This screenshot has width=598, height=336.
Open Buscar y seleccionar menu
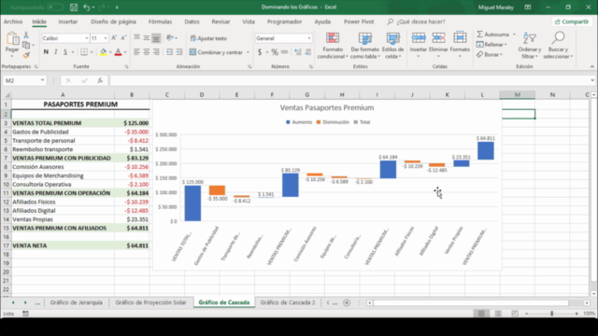tap(558, 46)
